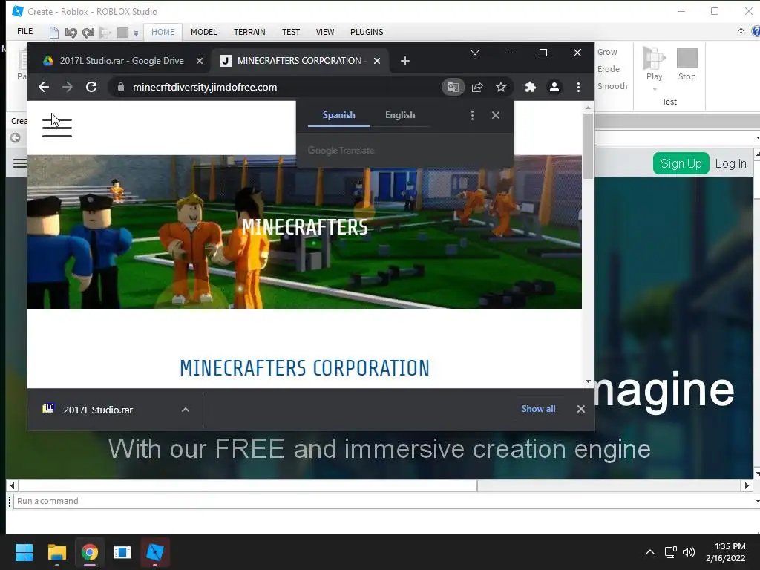
Task: Open Chrome extensions puzzle icon
Action: [x=530, y=87]
